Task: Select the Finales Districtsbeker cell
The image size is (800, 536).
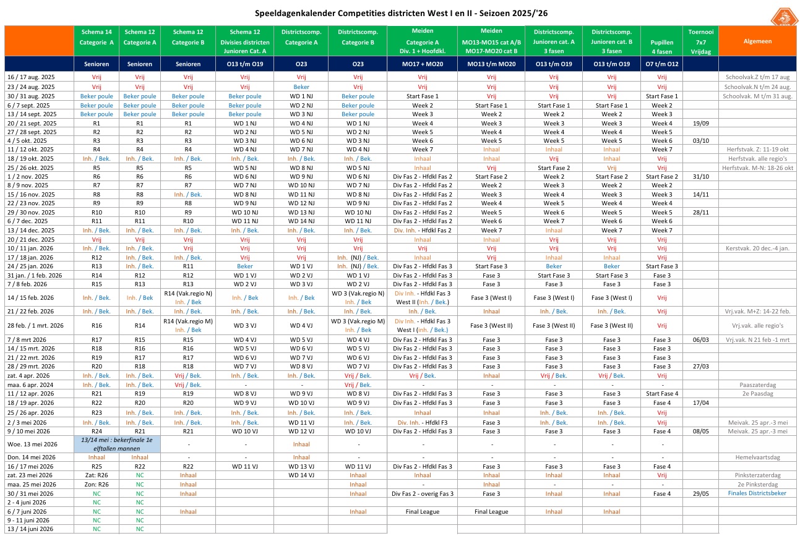Action: pos(758,493)
